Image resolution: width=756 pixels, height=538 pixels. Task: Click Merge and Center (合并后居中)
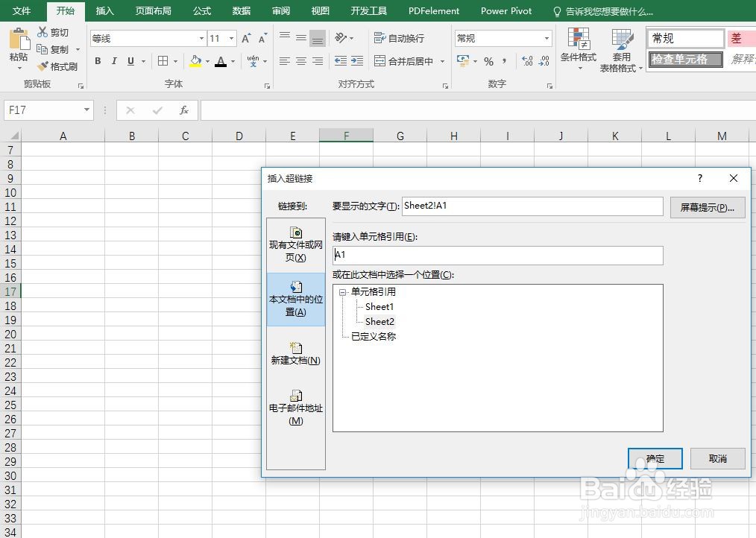(404, 61)
